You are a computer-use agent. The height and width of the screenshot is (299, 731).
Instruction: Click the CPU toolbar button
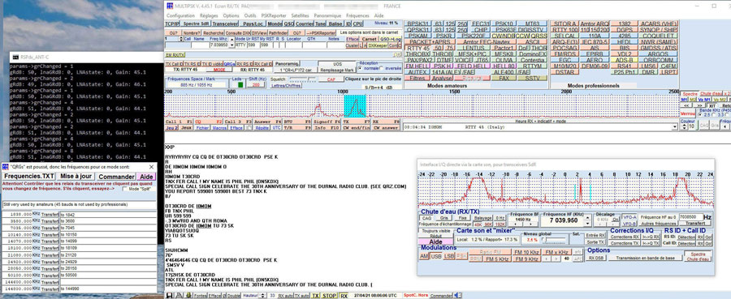click(358, 23)
